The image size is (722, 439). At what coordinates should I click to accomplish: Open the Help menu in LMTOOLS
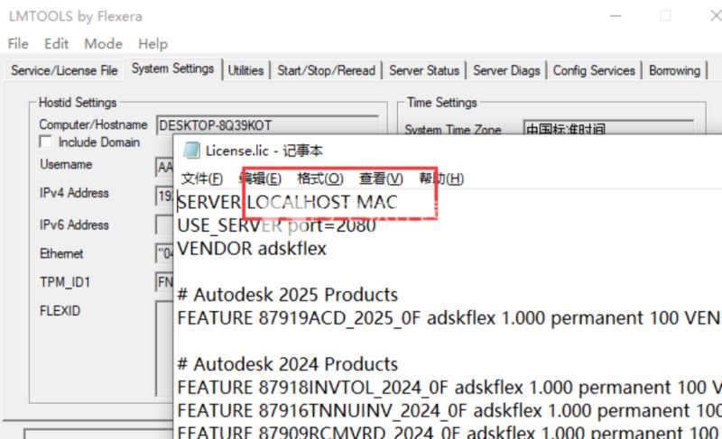tap(153, 43)
